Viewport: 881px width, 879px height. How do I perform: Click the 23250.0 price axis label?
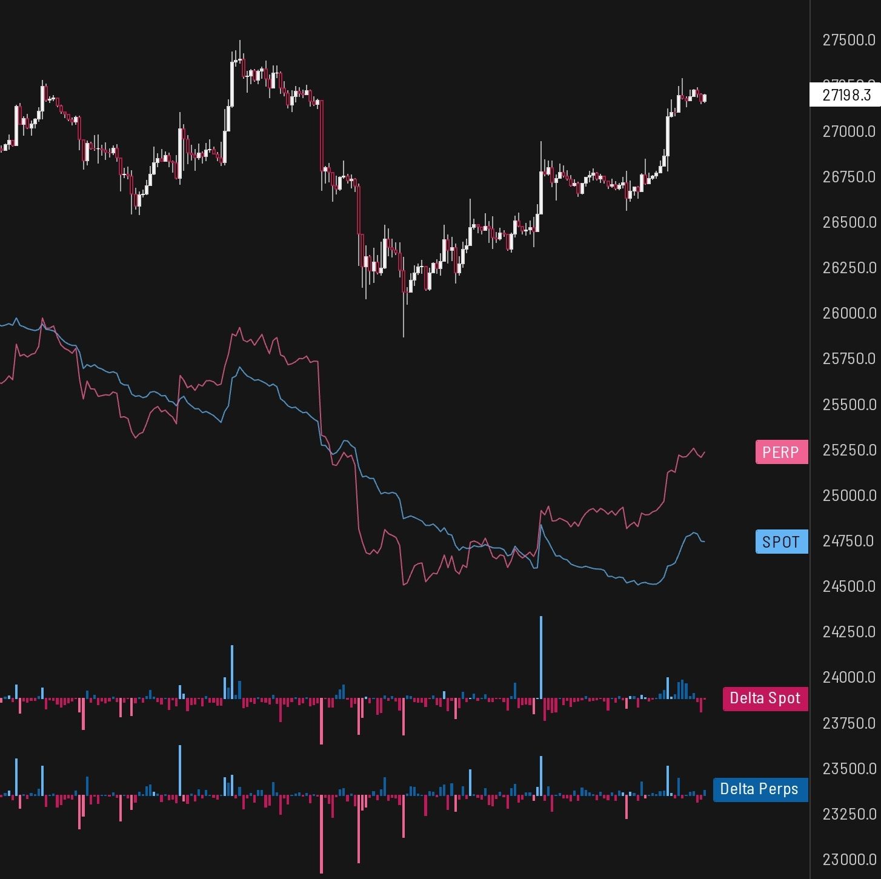pyautogui.click(x=848, y=814)
